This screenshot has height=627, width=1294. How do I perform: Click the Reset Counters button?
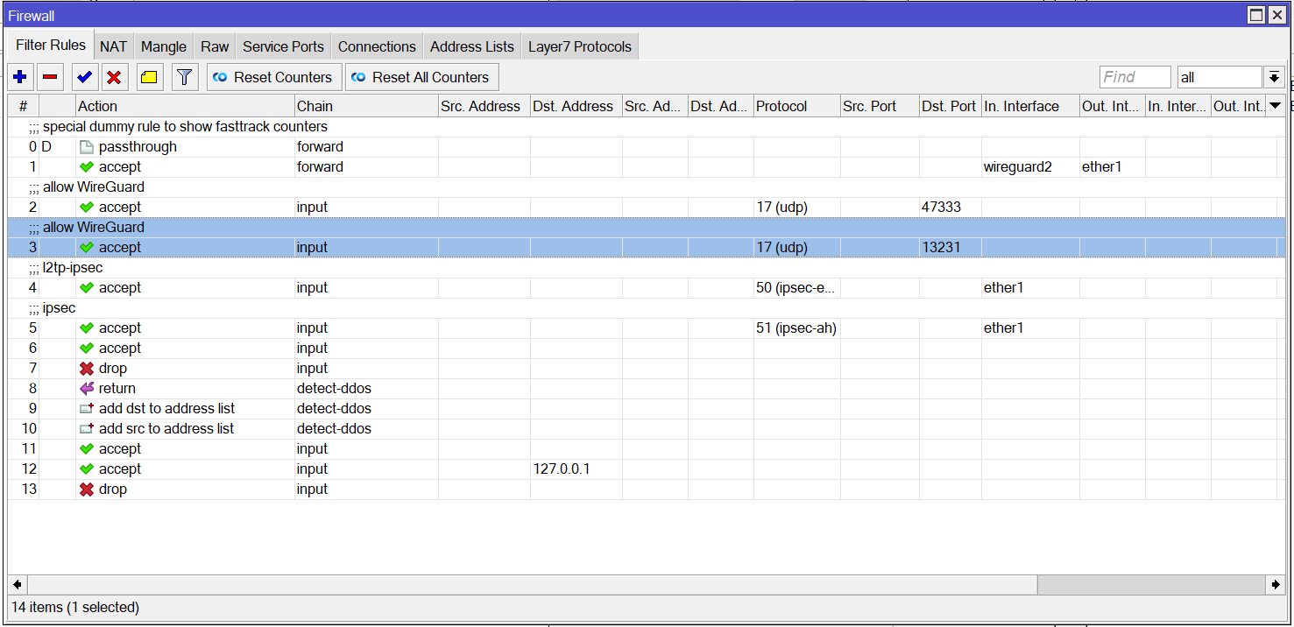pyautogui.click(x=272, y=77)
